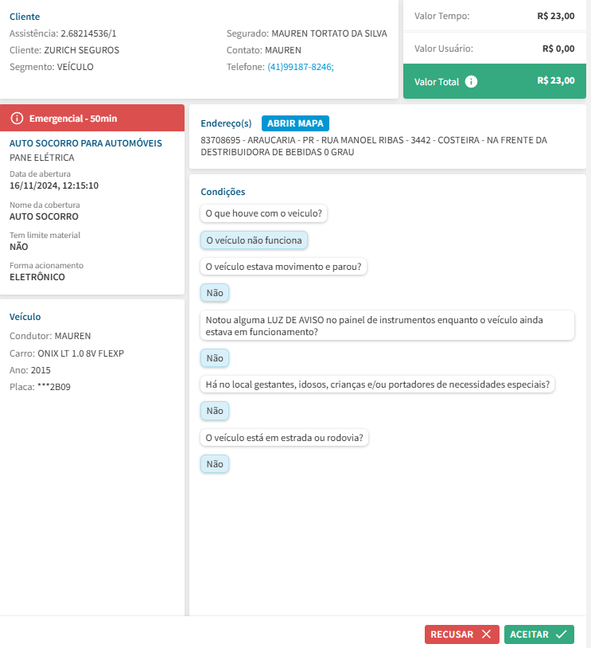Click the Condições heading

click(223, 192)
